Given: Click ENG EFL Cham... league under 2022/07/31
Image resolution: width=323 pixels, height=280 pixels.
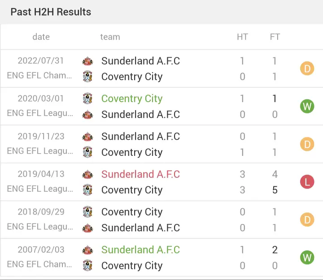Looking at the screenshot, I should [39, 75].
